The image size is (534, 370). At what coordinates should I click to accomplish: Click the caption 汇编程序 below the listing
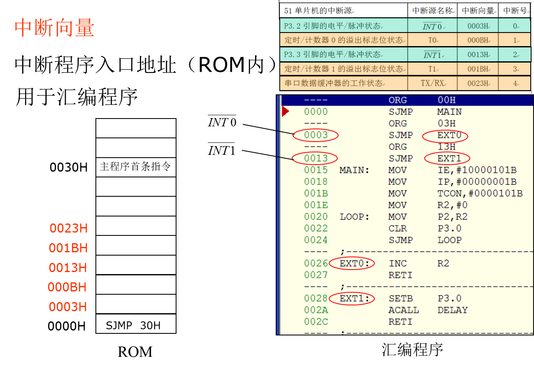412,349
